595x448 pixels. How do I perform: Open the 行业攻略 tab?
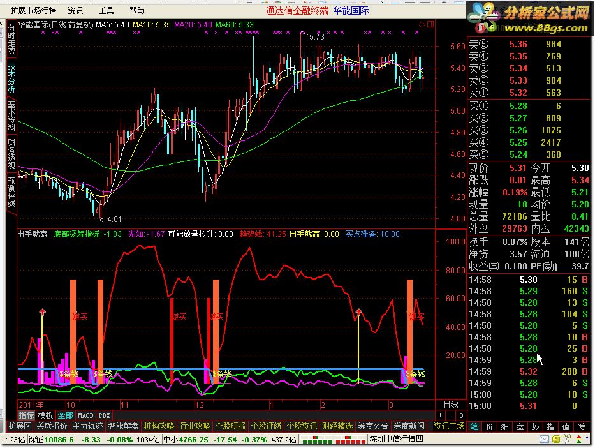[195, 426]
